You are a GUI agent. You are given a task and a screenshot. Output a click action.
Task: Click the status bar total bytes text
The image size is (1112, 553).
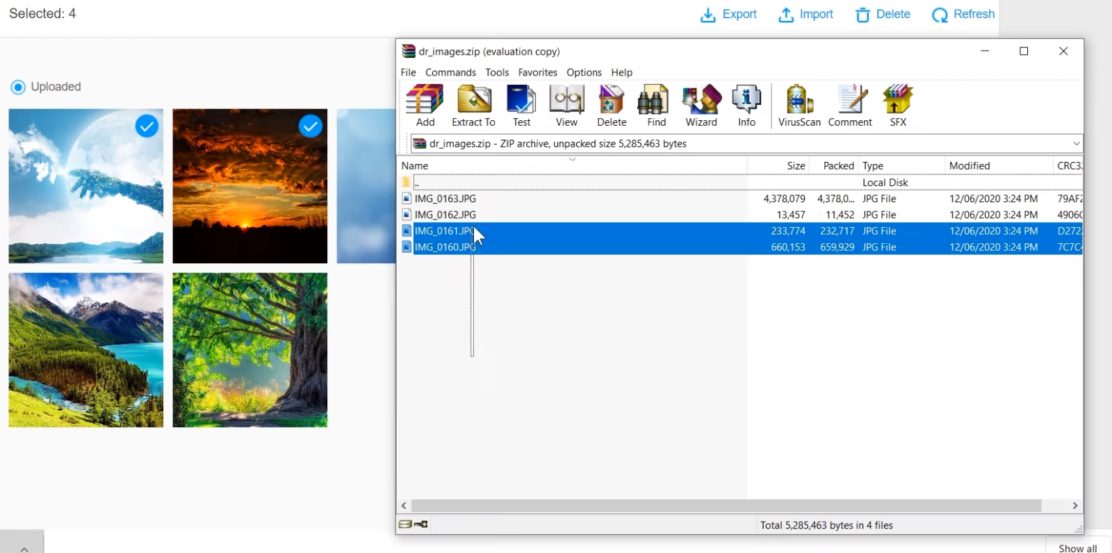pyautogui.click(x=826, y=525)
